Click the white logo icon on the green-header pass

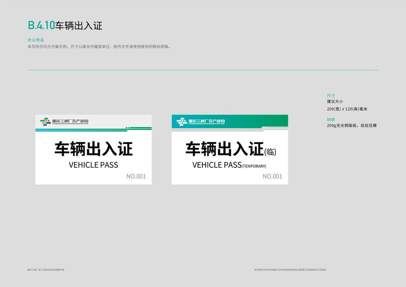182,121
